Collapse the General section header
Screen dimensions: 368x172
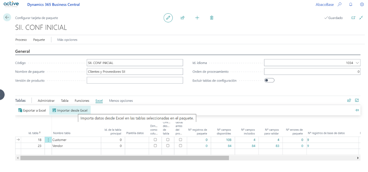coord(23,51)
